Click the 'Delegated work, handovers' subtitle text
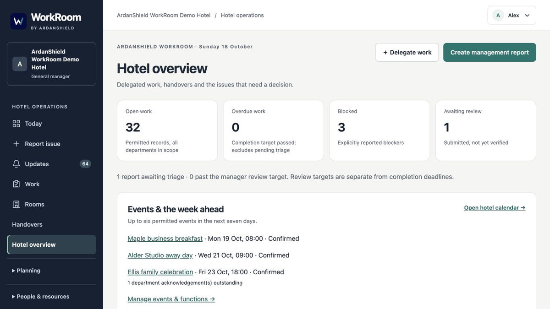 [x=205, y=85]
